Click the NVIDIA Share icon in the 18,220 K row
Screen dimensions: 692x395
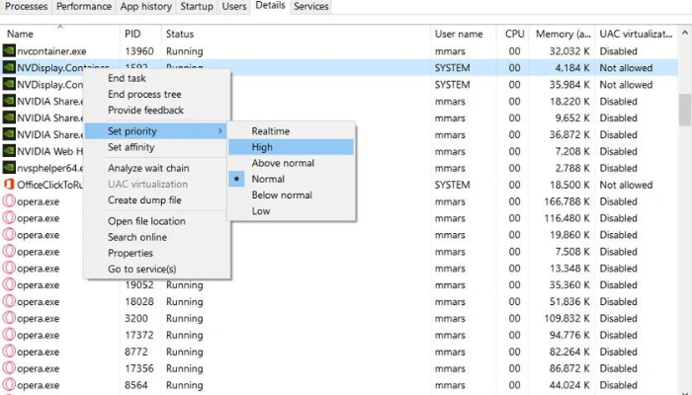(x=9, y=101)
